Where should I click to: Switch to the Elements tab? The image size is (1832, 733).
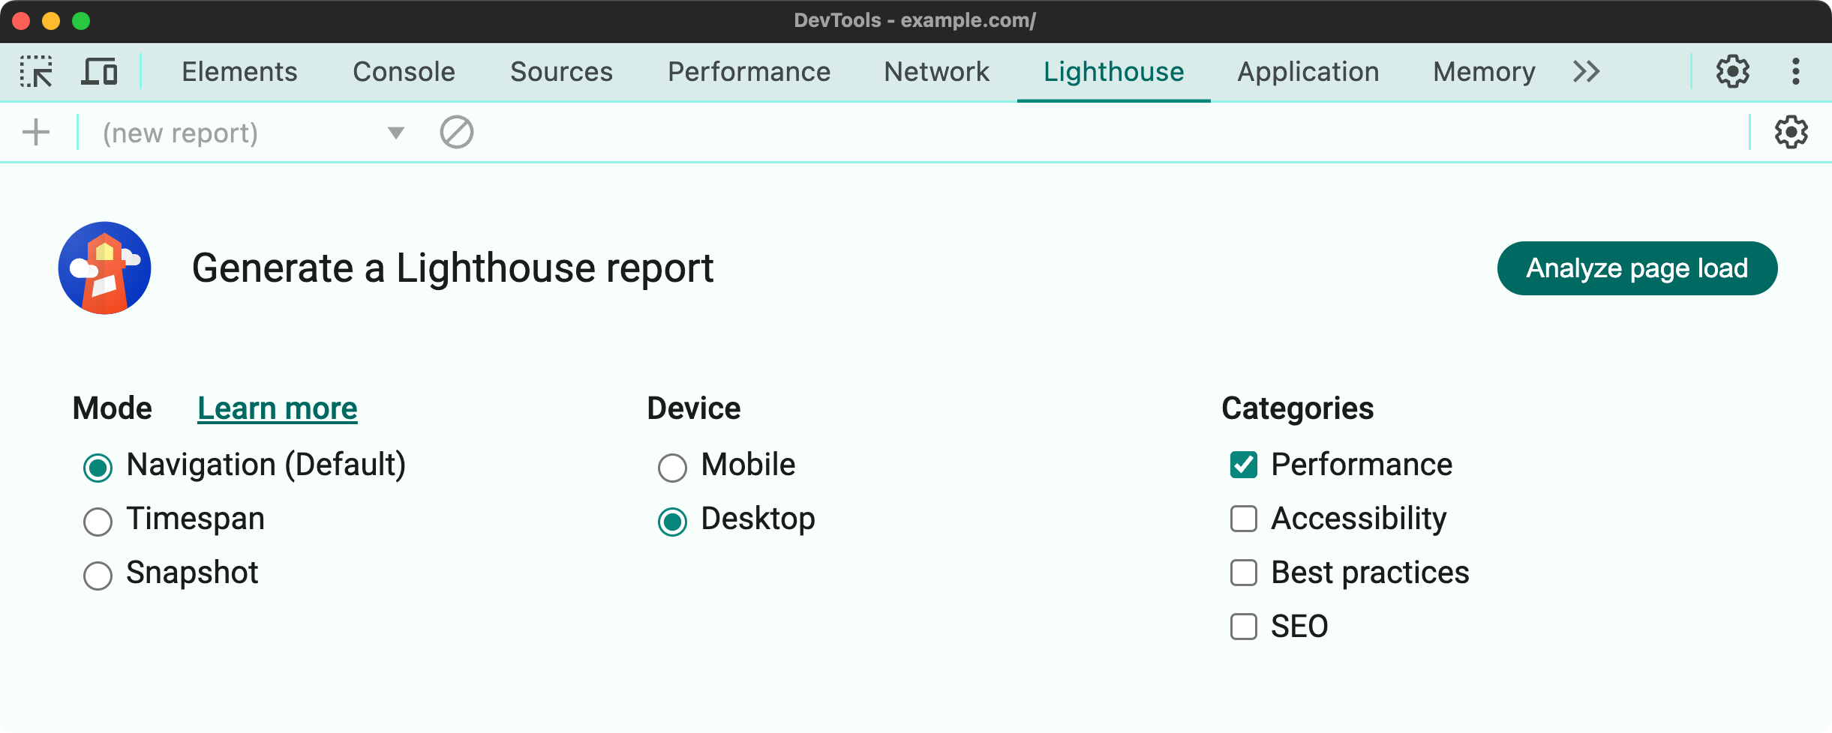(239, 72)
